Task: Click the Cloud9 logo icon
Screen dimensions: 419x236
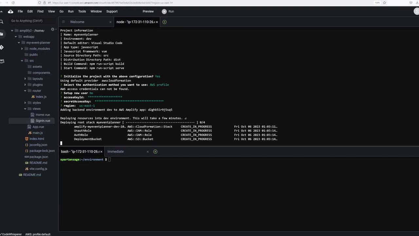Action: tap(10, 11)
